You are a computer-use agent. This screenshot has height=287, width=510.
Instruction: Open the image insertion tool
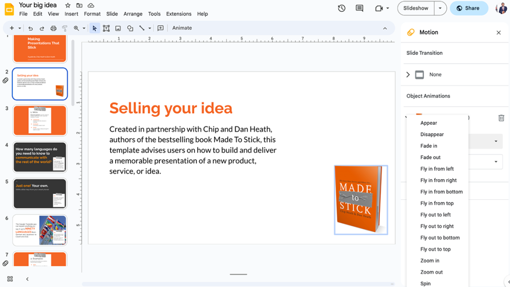pos(118,28)
